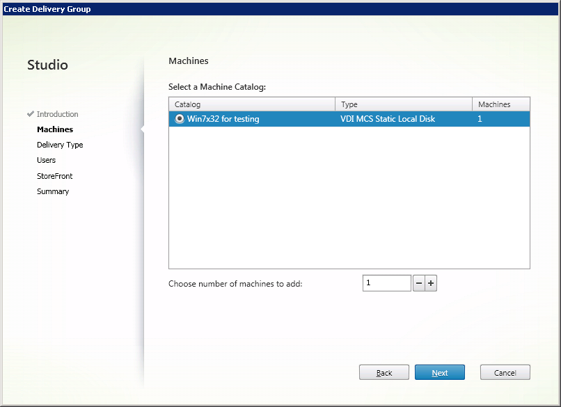Click the Machines count cell showing 1
561x407 pixels.
coord(480,119)
